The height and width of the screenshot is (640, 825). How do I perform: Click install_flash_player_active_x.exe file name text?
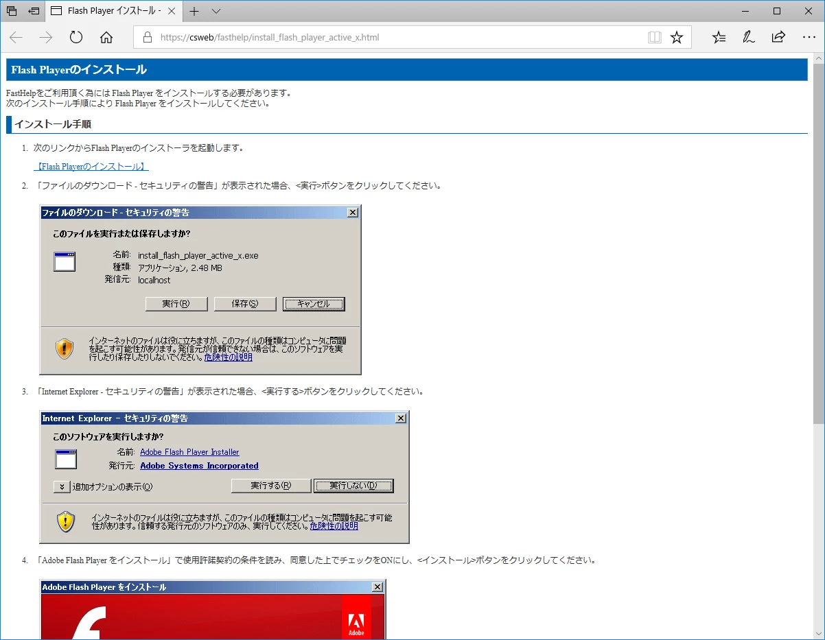tap(198, 255)
